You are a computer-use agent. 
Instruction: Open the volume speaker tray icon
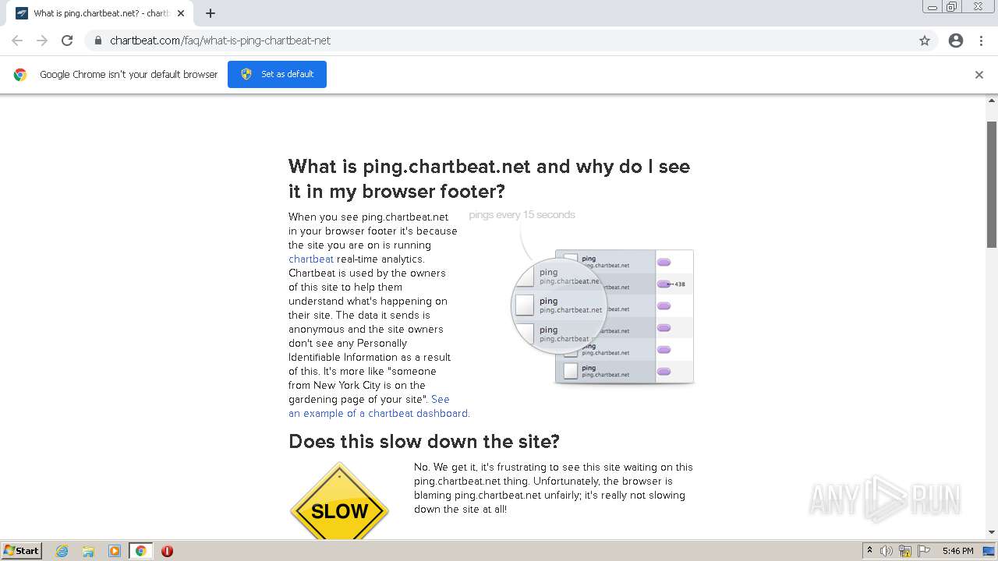(887, 551)
